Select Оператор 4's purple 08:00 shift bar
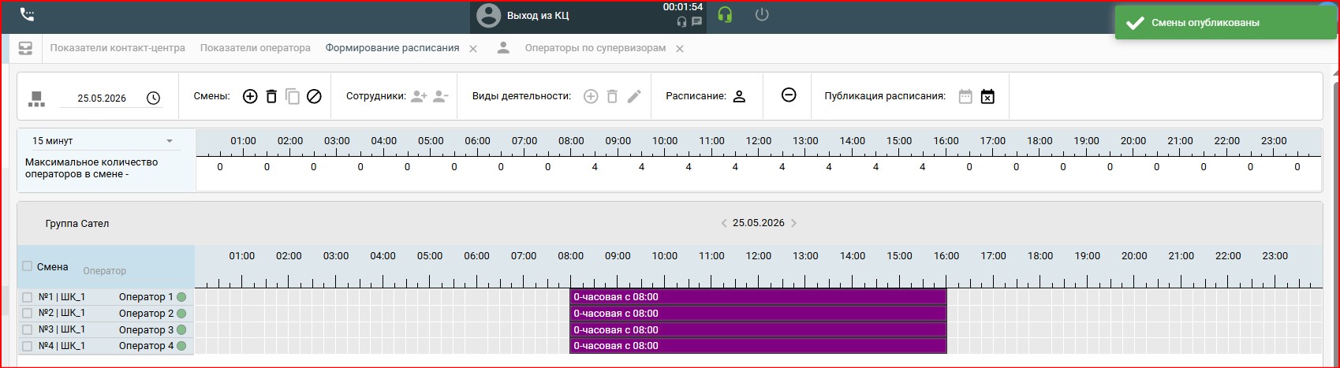This screenshot has width=1340, height=368. click(758, 346)
